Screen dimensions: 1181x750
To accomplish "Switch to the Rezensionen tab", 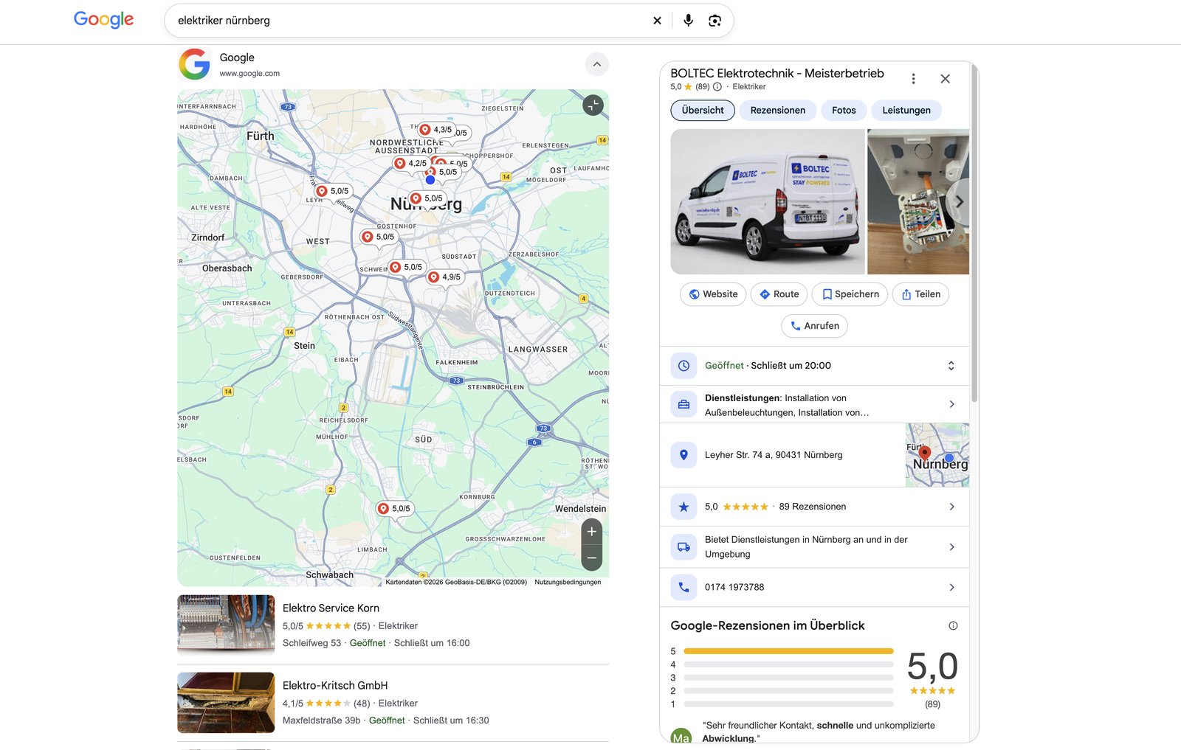I will click(778, 111).
